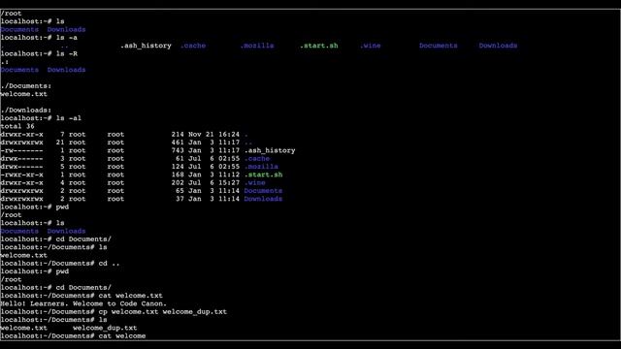Click file size 461 in the listing
The height and width of the screenshot is (349, 621).
178,143
